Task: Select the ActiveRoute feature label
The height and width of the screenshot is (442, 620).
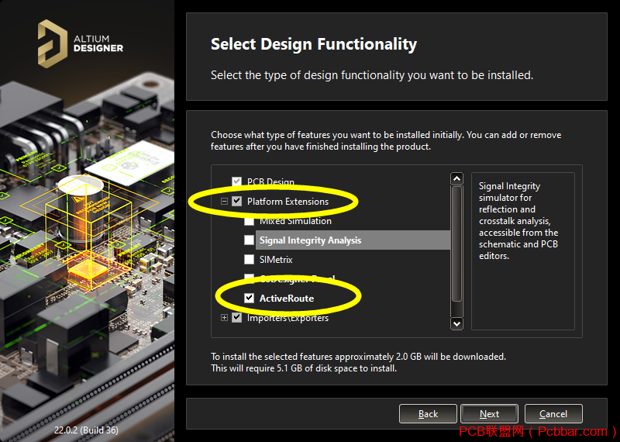Action: 287,299
